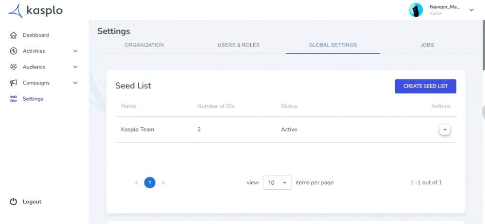Click the Kasplo logo
Viewport: 485px width, 224px height.
35,11
